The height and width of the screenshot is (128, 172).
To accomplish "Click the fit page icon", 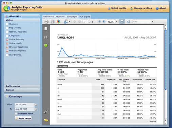I will pyautogui.click(x=128, y=21).
